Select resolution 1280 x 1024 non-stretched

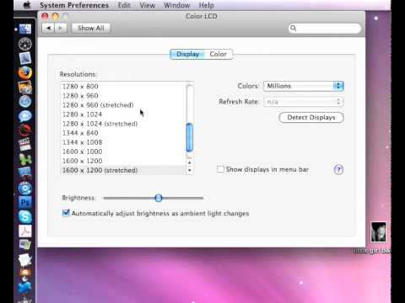(123, 114)
